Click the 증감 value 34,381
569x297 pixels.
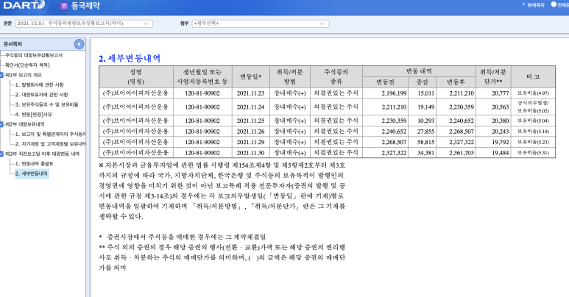(425, 153)
